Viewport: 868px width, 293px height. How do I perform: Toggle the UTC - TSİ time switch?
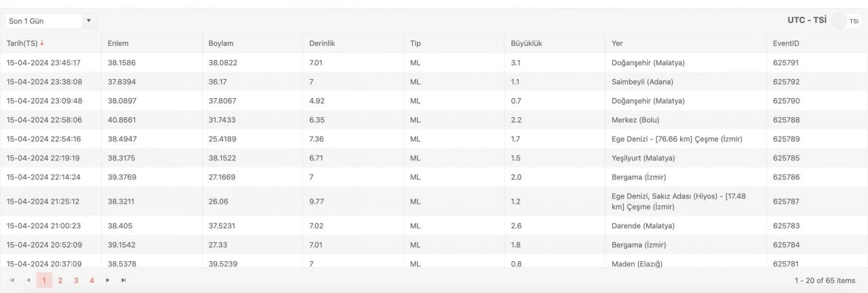tap(845, 21)
